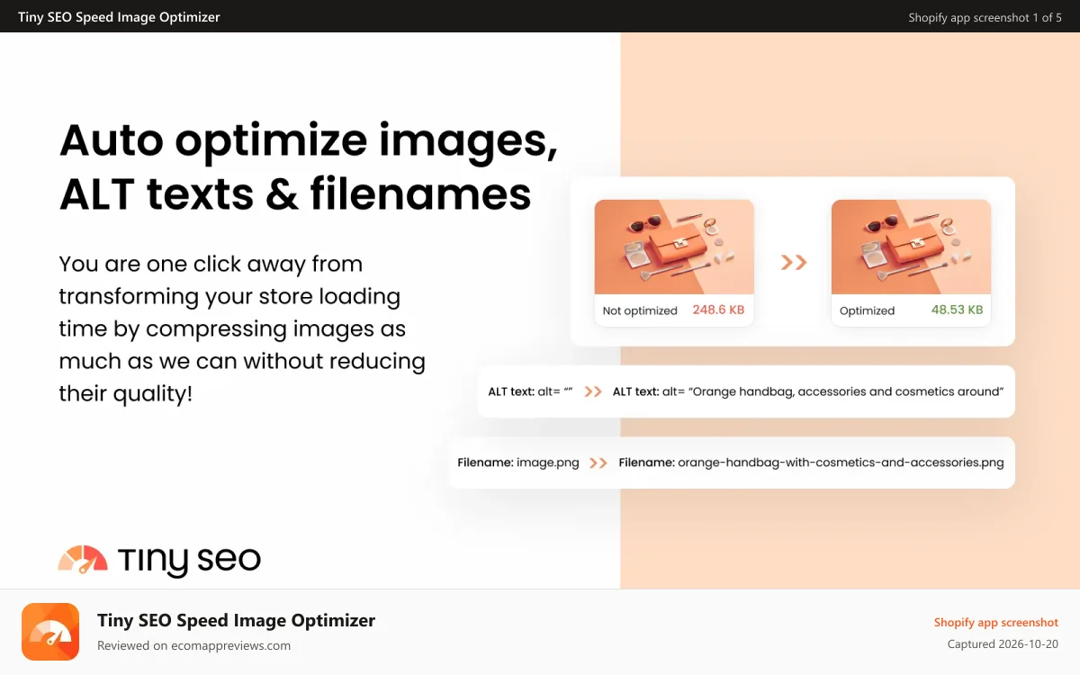Click the Tiny SEO speedometer logo mark
Image resolution: width=1080 pixels, height=675 pixels.
(x=83, y=560)
